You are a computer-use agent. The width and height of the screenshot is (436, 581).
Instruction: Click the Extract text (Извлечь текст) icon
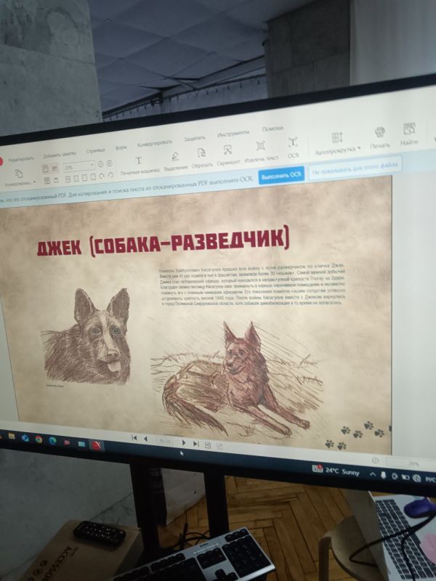tap(261, 147)
